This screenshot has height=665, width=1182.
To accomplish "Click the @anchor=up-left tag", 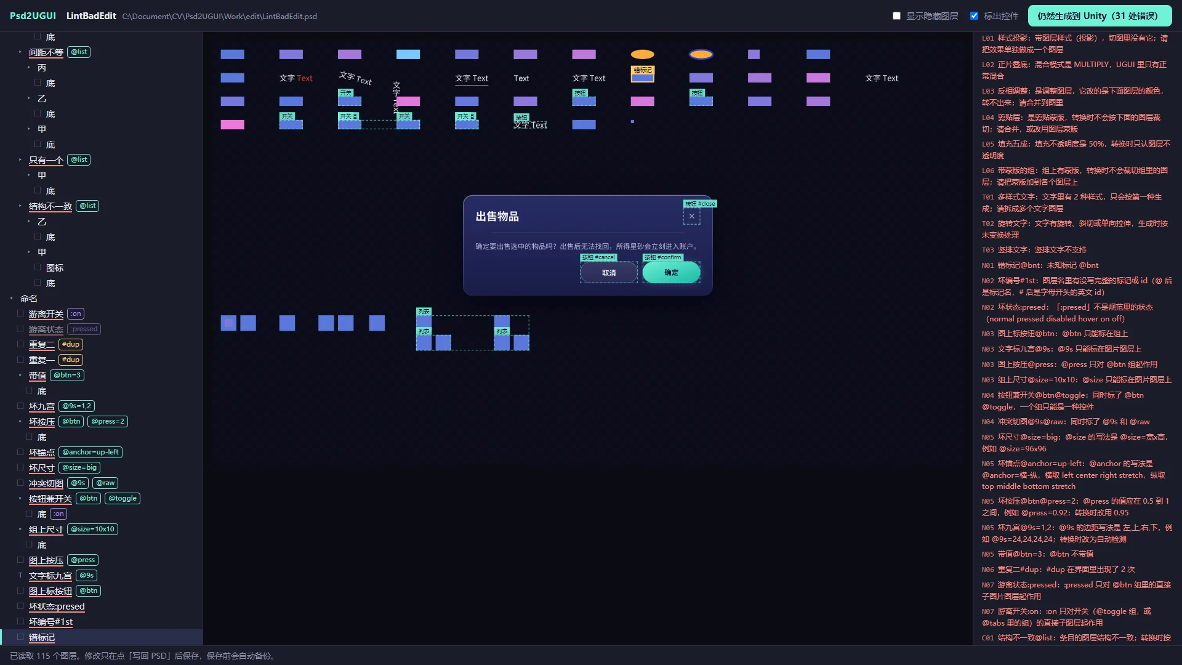I will pyautogui.click(x=90, y=452).
